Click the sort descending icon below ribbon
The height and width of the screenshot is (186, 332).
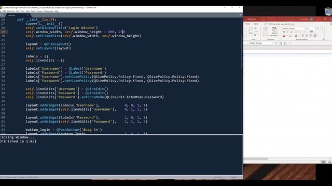pos(285,43)
